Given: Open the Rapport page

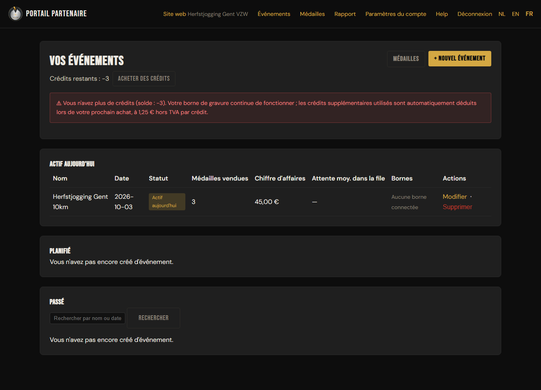Looking at the screenshot, I should pos(345,14).
